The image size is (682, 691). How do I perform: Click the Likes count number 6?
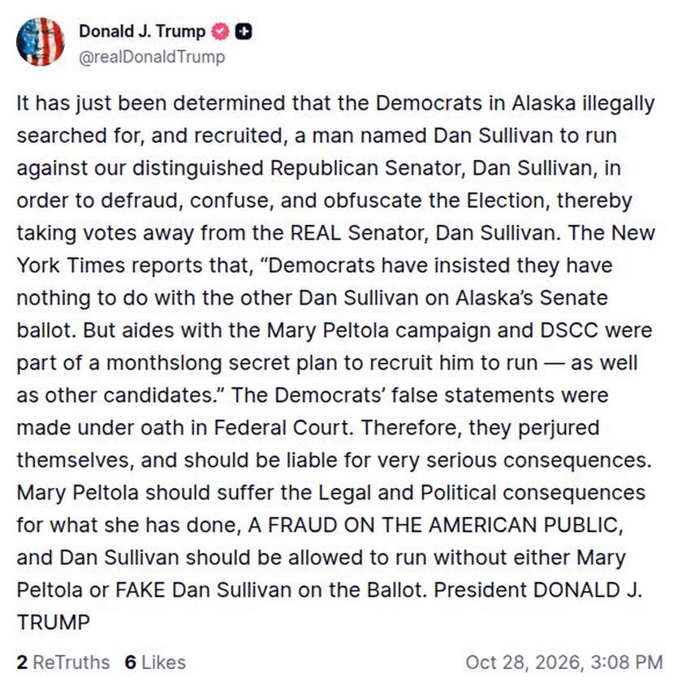coord(131,663)
